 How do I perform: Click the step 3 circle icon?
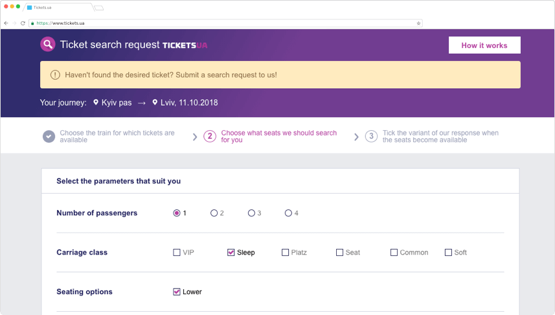[x=371, y=136]
